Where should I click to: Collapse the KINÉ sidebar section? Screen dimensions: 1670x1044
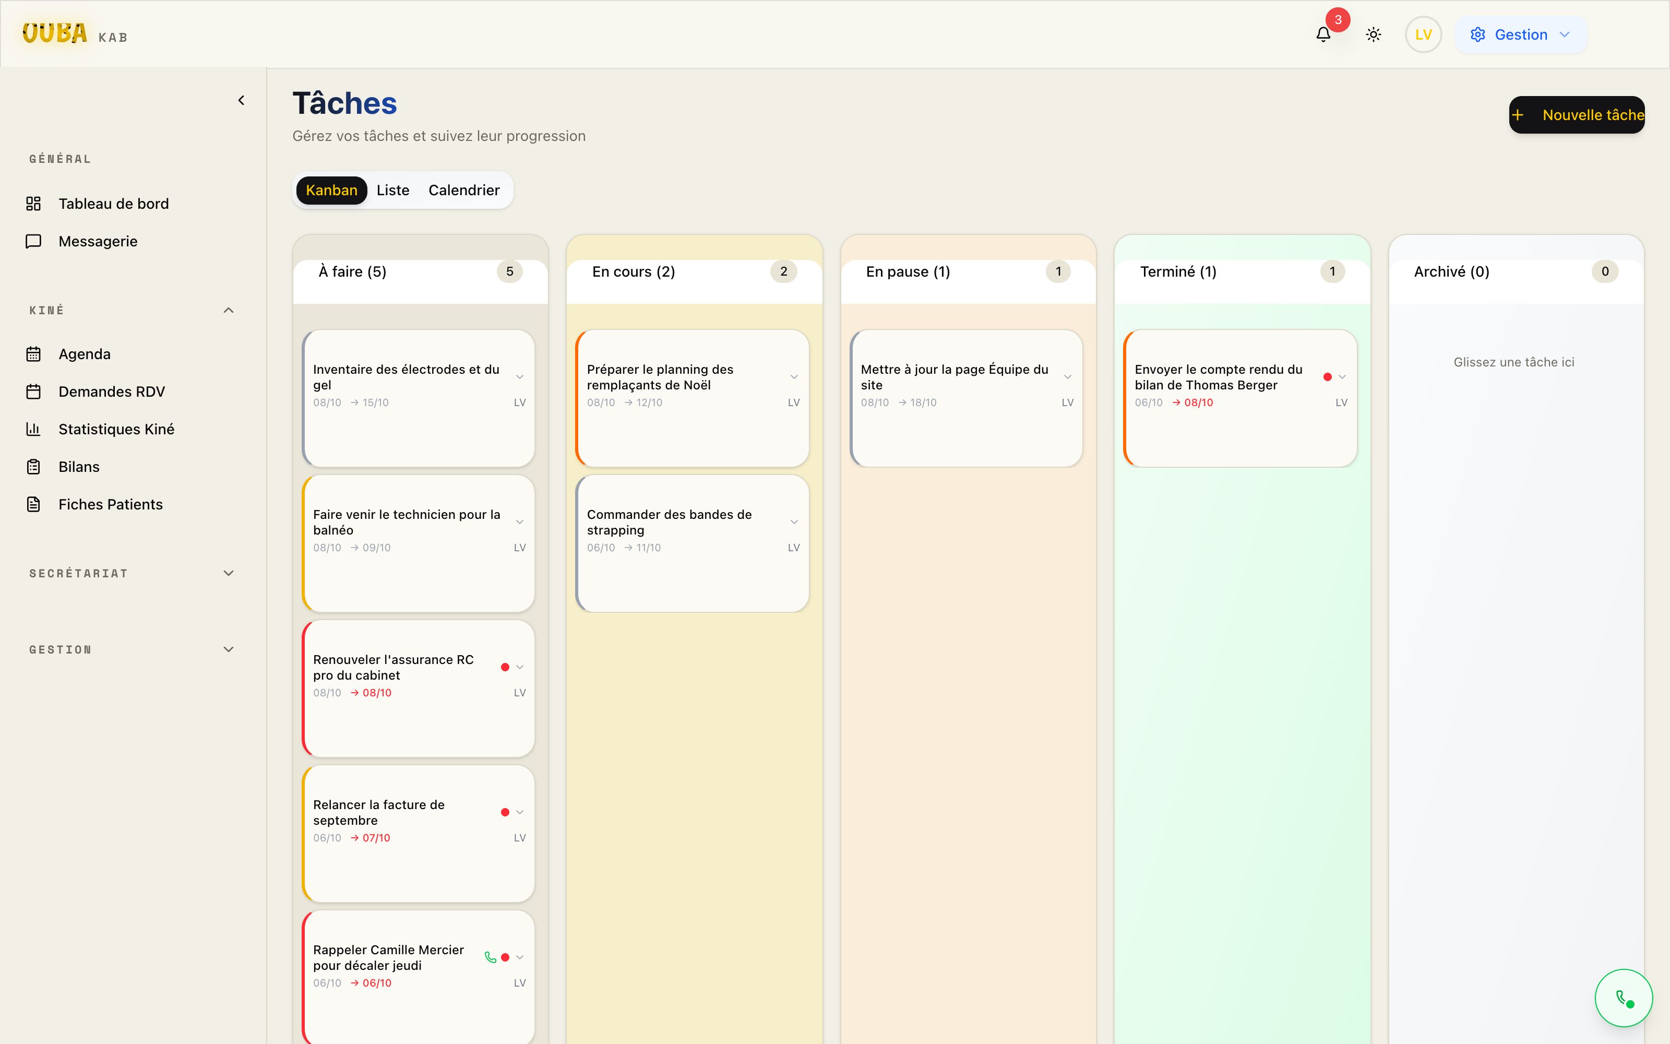(x=229, y=310)
